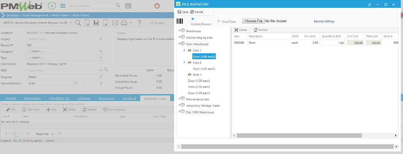Screen dimensions: 403x154
Task: Open the Status/Revision dropdown showing Draft
Action: [75, 83]
